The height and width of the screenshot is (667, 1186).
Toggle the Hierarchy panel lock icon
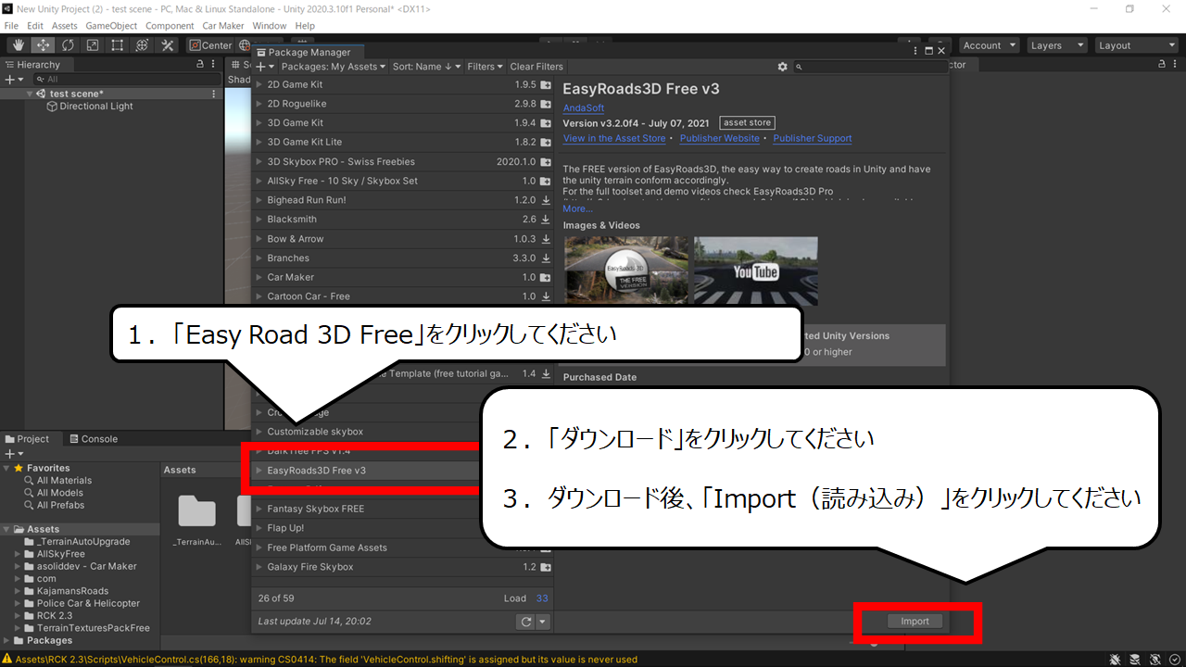coord(200,65)
